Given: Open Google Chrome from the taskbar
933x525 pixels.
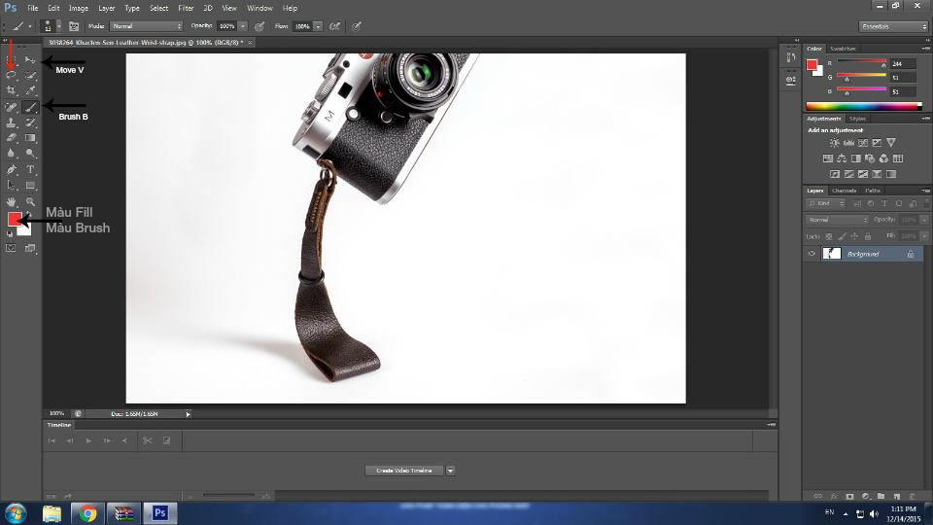Looking at the screenshot, I should pos(88,513).
